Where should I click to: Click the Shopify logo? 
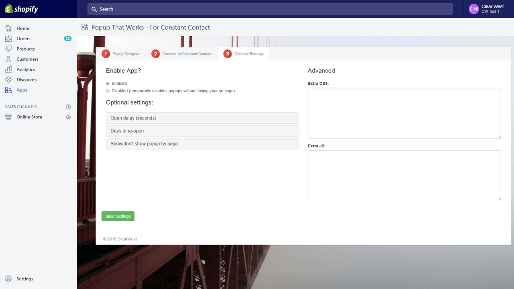point(21,9)
